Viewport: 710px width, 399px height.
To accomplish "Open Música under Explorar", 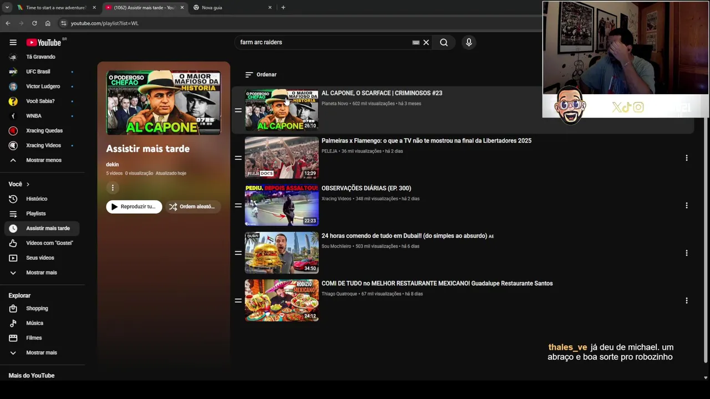I will (34, 323).
